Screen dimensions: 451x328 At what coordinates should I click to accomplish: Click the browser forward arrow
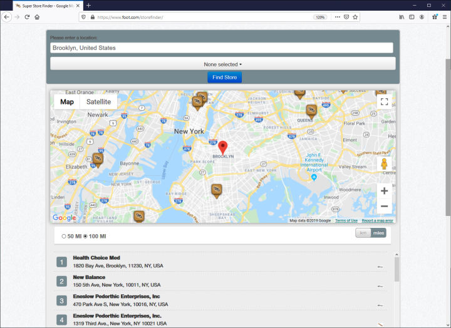click(x=17, y=18)
